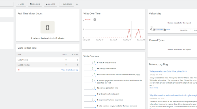The height and width of the screenshot is (109, 197).
Task: Click the Visitor Map widget title
Action: coord(155,14)
